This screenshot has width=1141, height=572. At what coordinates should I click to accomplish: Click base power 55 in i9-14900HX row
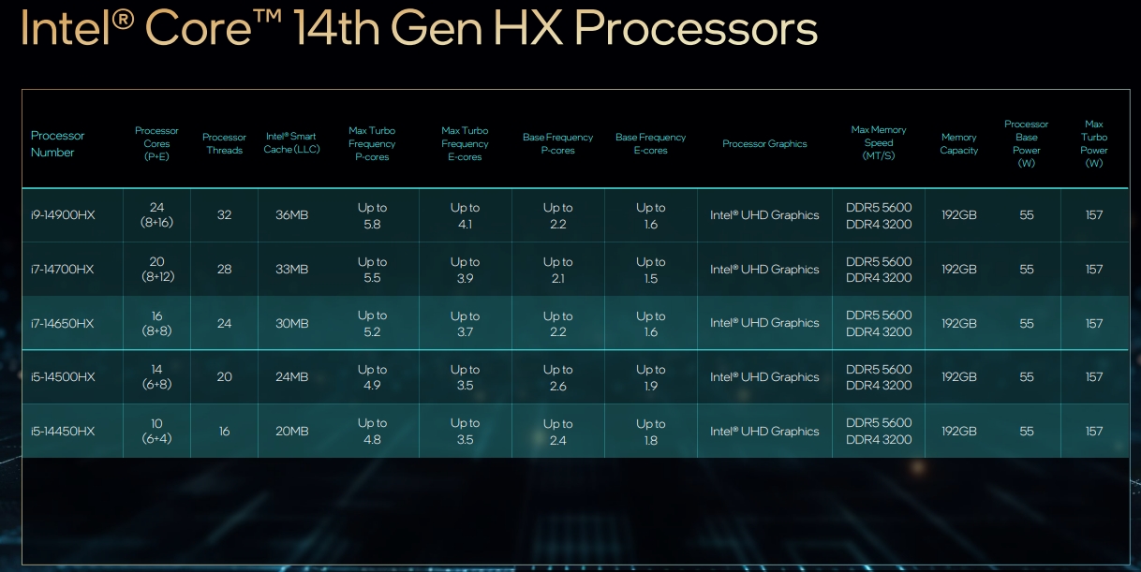tap(1026, 215)
